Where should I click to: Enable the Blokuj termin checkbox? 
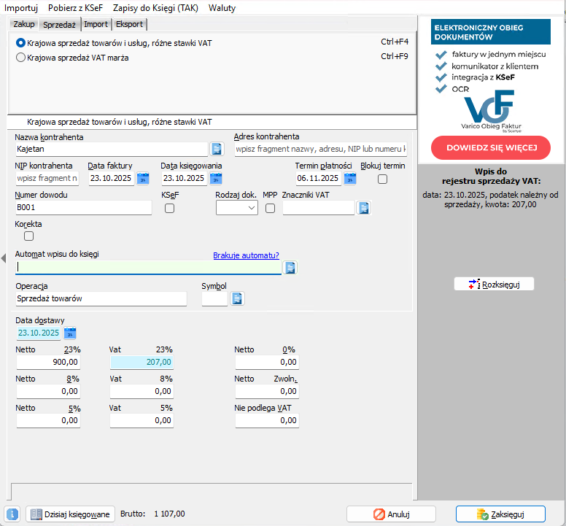[382, 179]
